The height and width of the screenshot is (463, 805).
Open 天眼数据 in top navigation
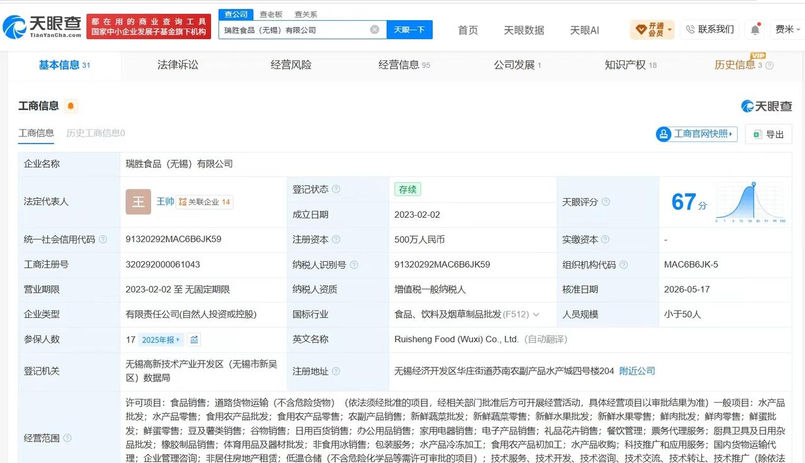pyautogui.click(x=523, y=30)
